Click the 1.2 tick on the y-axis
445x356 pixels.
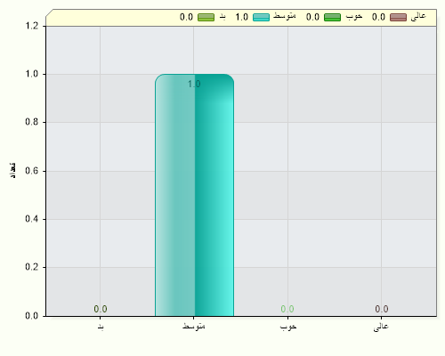pos(32,26)
